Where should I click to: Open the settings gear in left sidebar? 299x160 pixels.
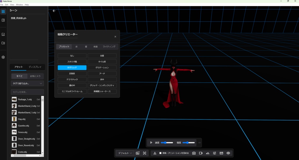click(3, 57)
